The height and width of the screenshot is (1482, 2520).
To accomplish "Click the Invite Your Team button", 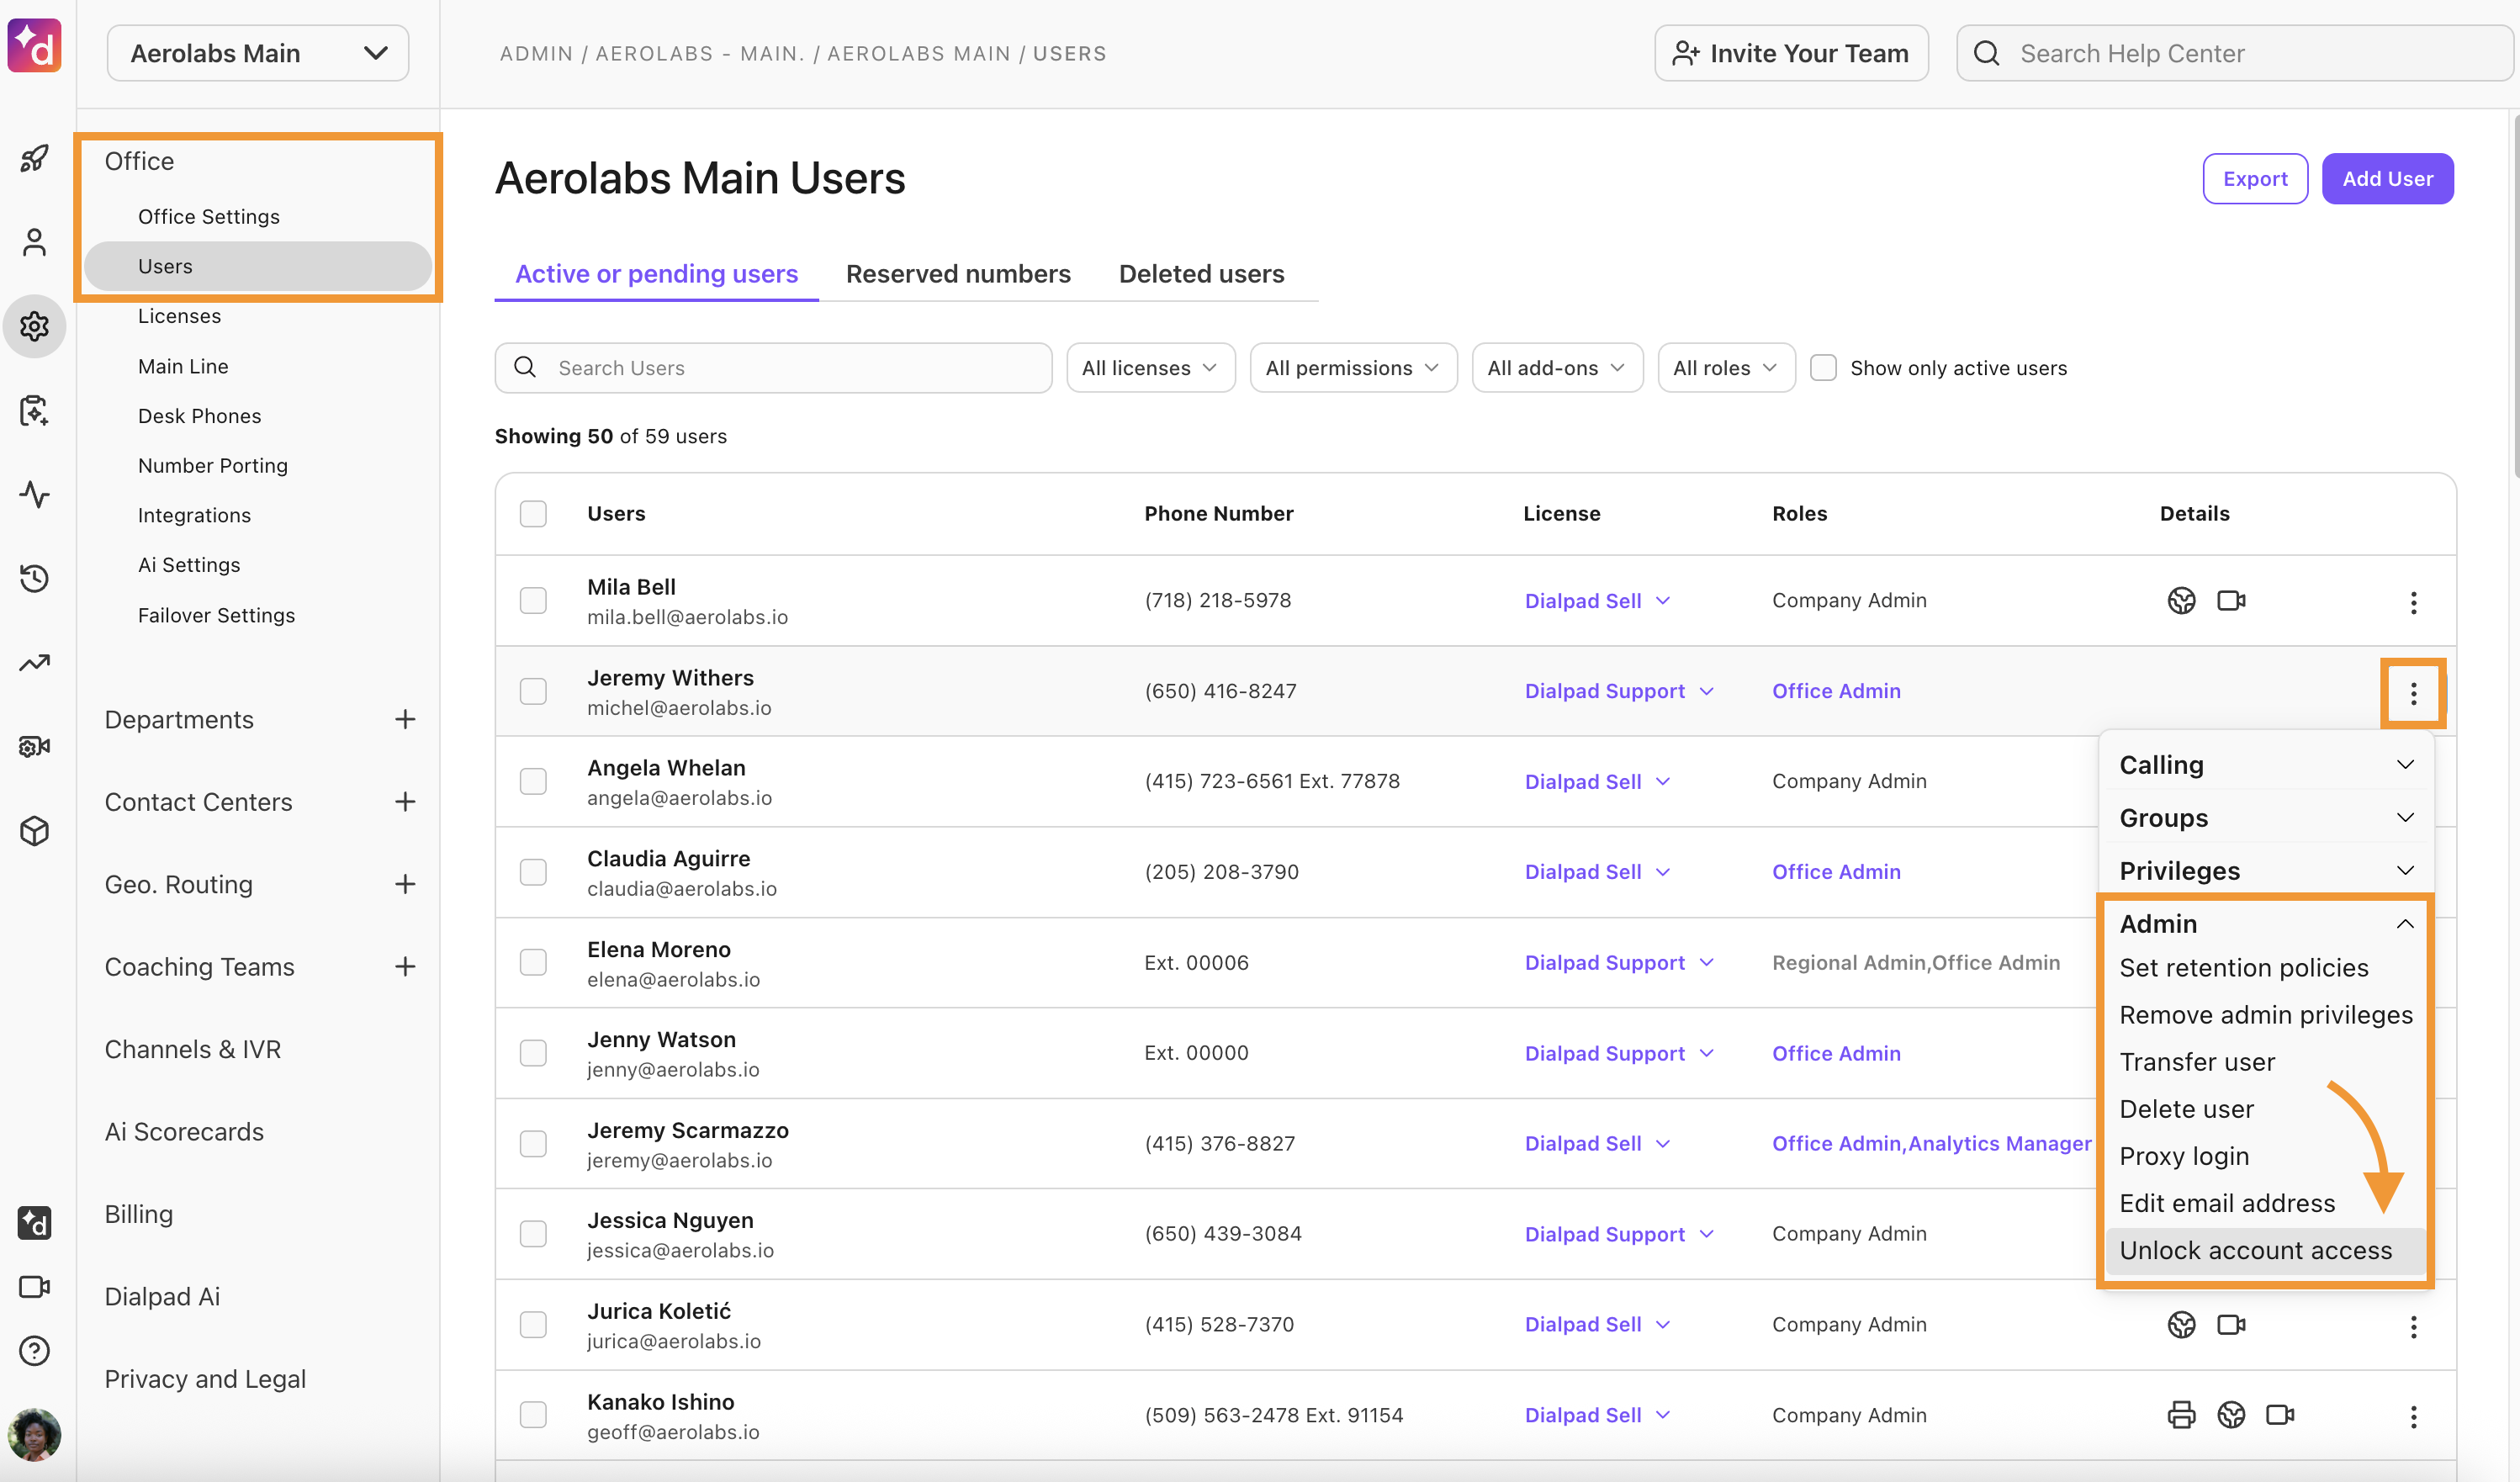I will (1791, 53).
